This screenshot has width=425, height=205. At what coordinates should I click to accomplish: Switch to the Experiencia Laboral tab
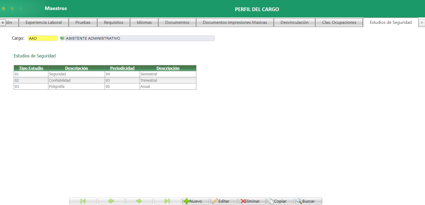44,22
